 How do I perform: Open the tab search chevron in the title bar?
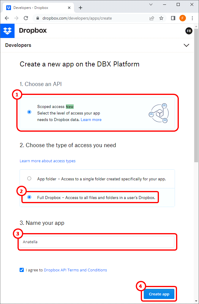point(151,5)
